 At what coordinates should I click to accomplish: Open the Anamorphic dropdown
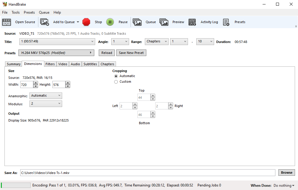coord(46,96)
